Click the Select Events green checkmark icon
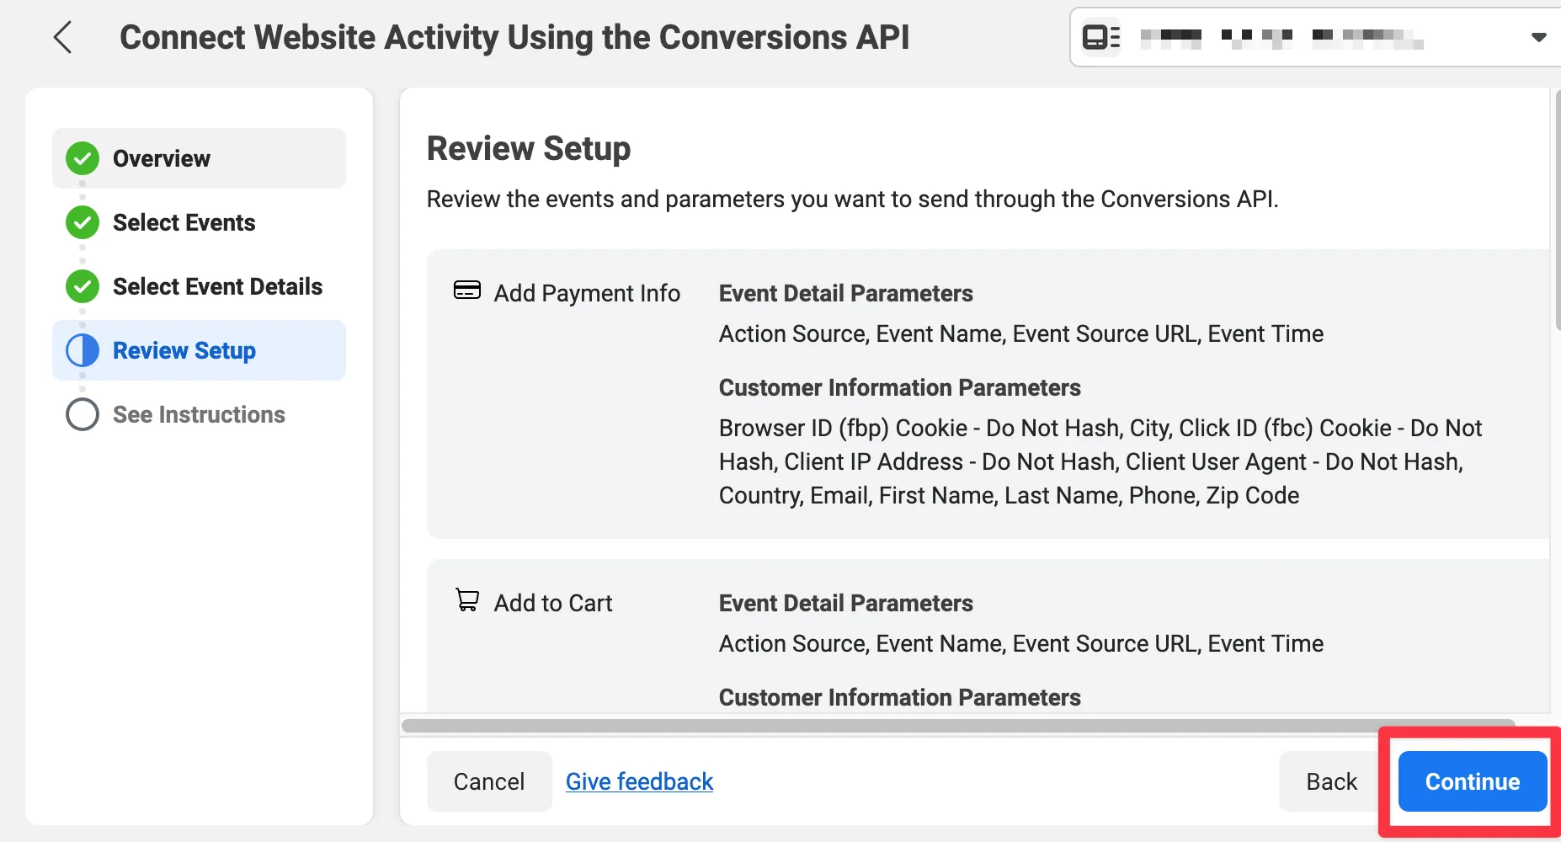Image resolution: width=1561 pixels, height=842 pixels. point(83,222)
